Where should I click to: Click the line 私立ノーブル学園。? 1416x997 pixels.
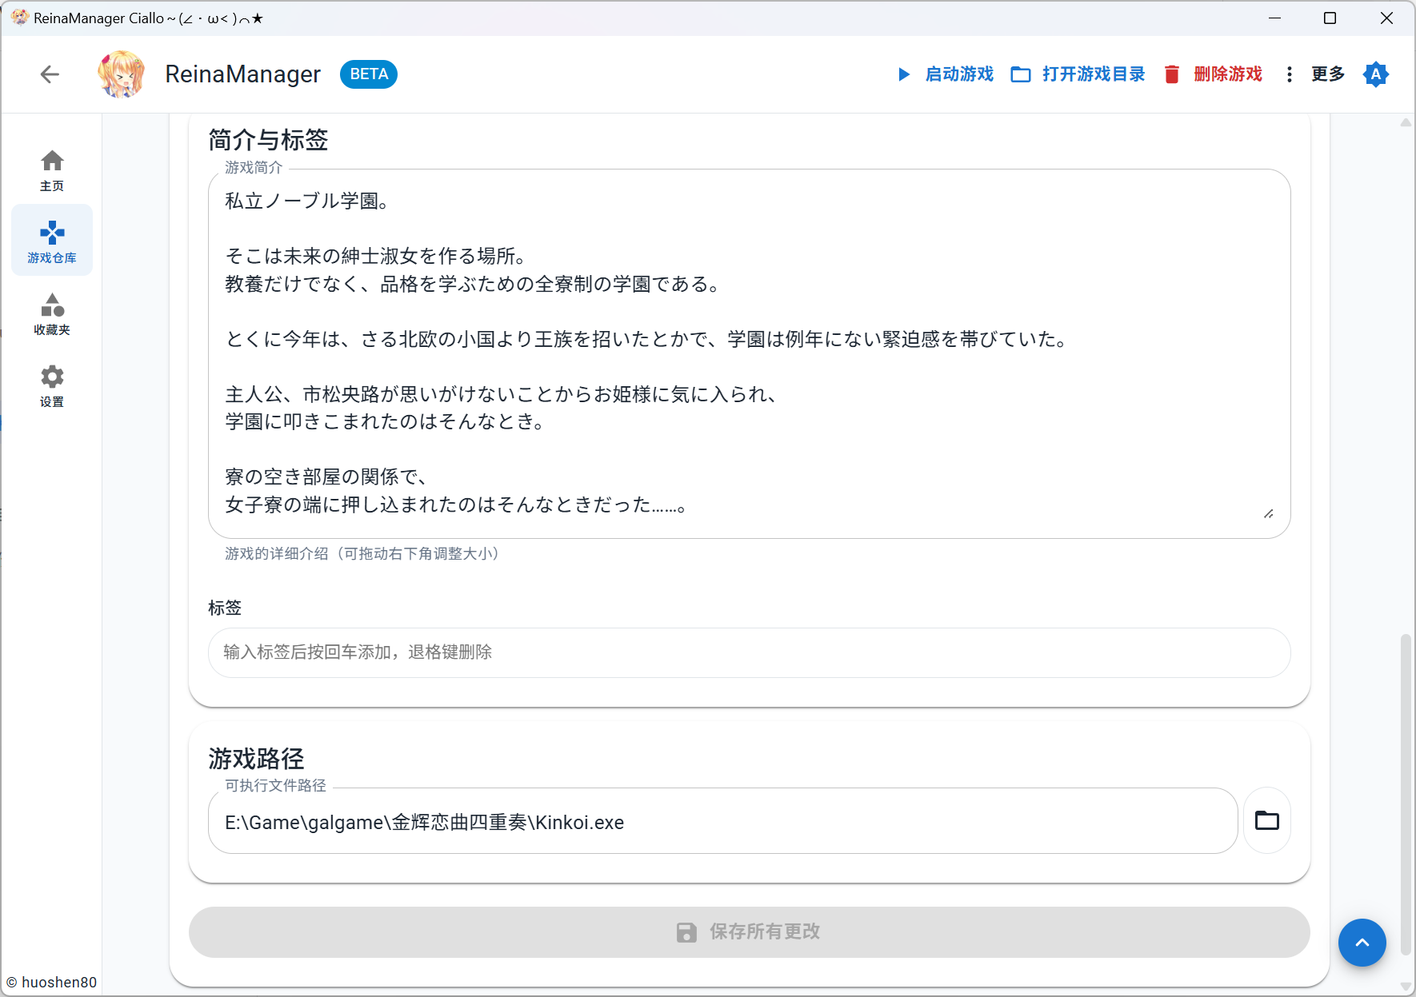[308, 201]
